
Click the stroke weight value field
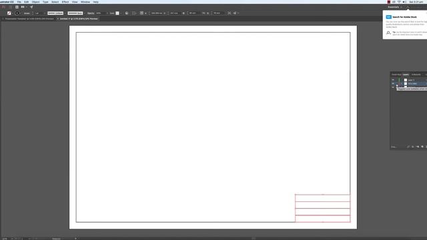[x=38, y=13]
